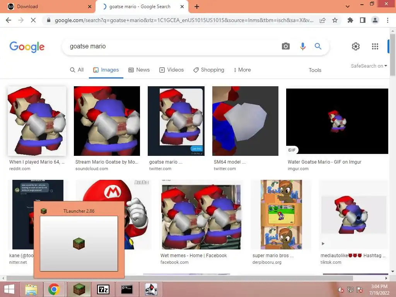Image resolution: width=396 pixels, height=297 pixels.
Task: Click the horizontal page scrollbar
Action: (x=179, y=278)
